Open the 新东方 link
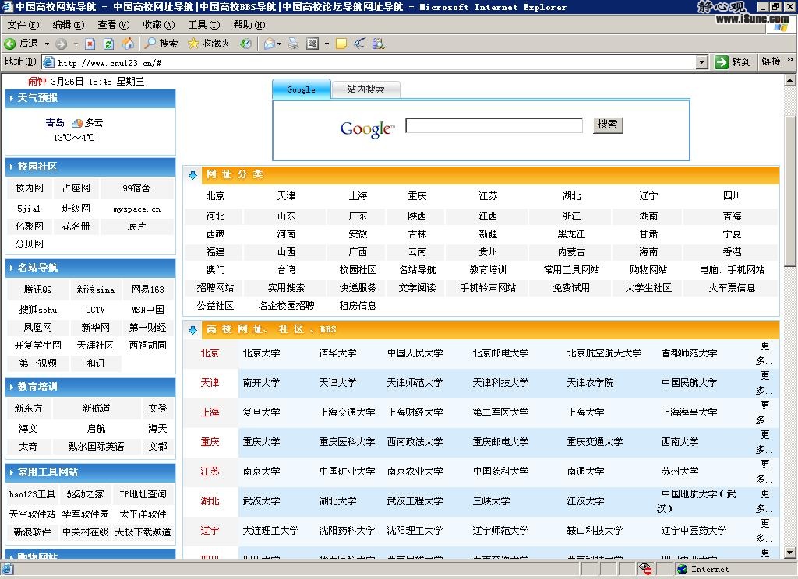 (28, 409)
